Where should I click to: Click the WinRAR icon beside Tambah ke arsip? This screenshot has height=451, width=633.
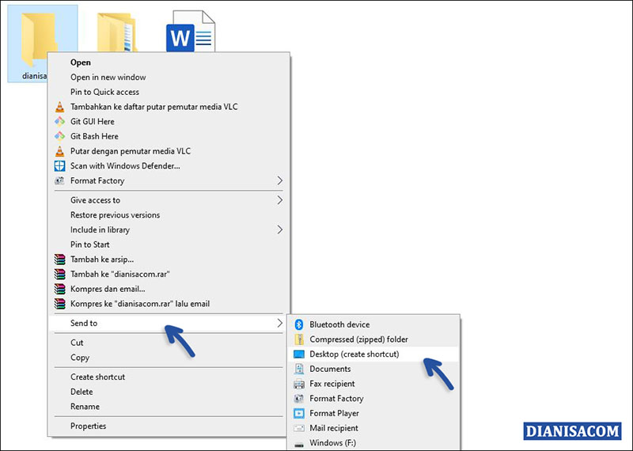click(x=60, y=260)
